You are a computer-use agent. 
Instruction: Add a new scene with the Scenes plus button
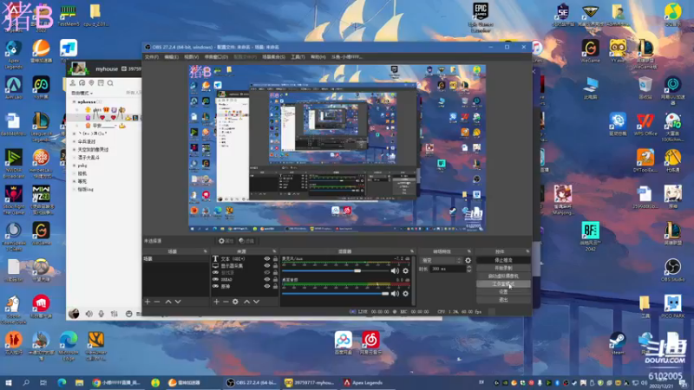tap(147, 302)
